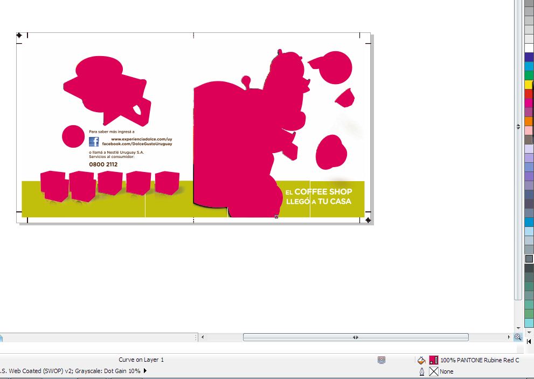Click the fill bucket icon in status bar
Viewport: 534px width, 379px height.
(x=421, y=360)
